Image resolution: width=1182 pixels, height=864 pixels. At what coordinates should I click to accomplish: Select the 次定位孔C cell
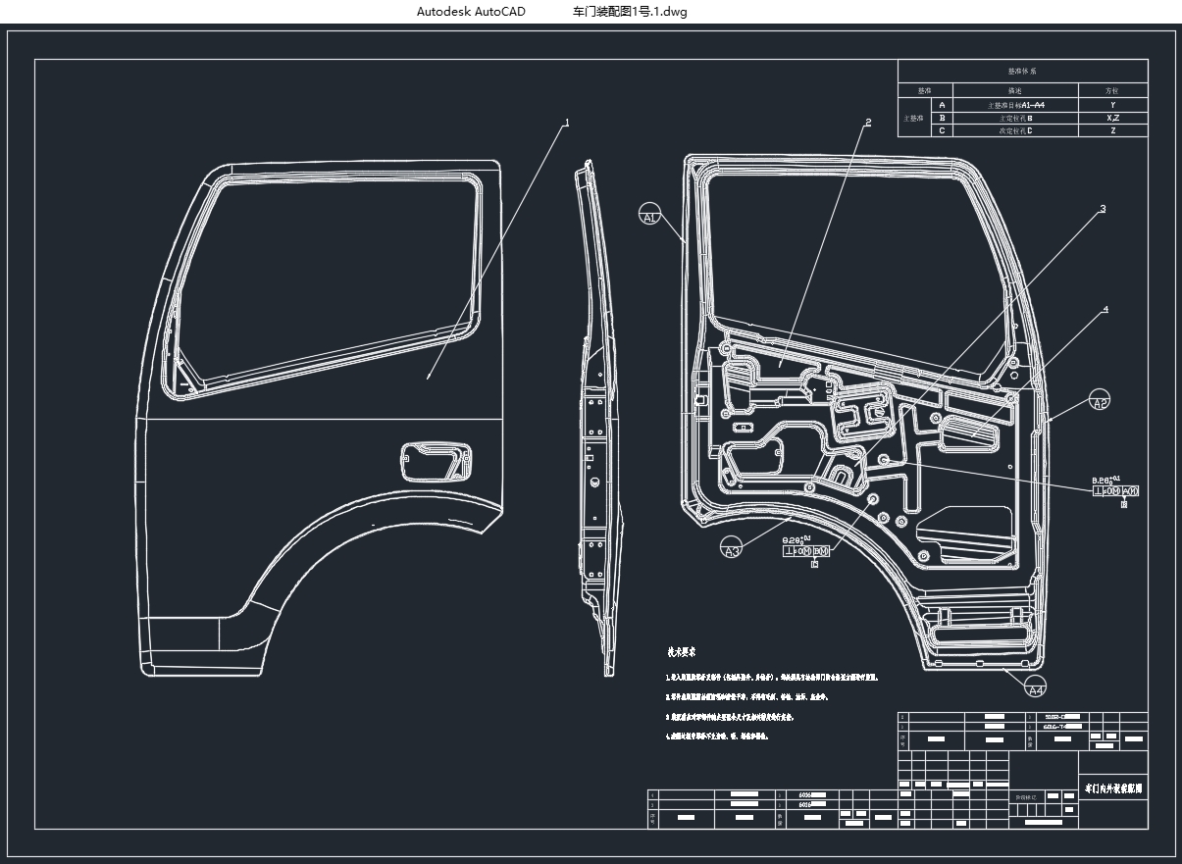click(x=1014, y=130)
